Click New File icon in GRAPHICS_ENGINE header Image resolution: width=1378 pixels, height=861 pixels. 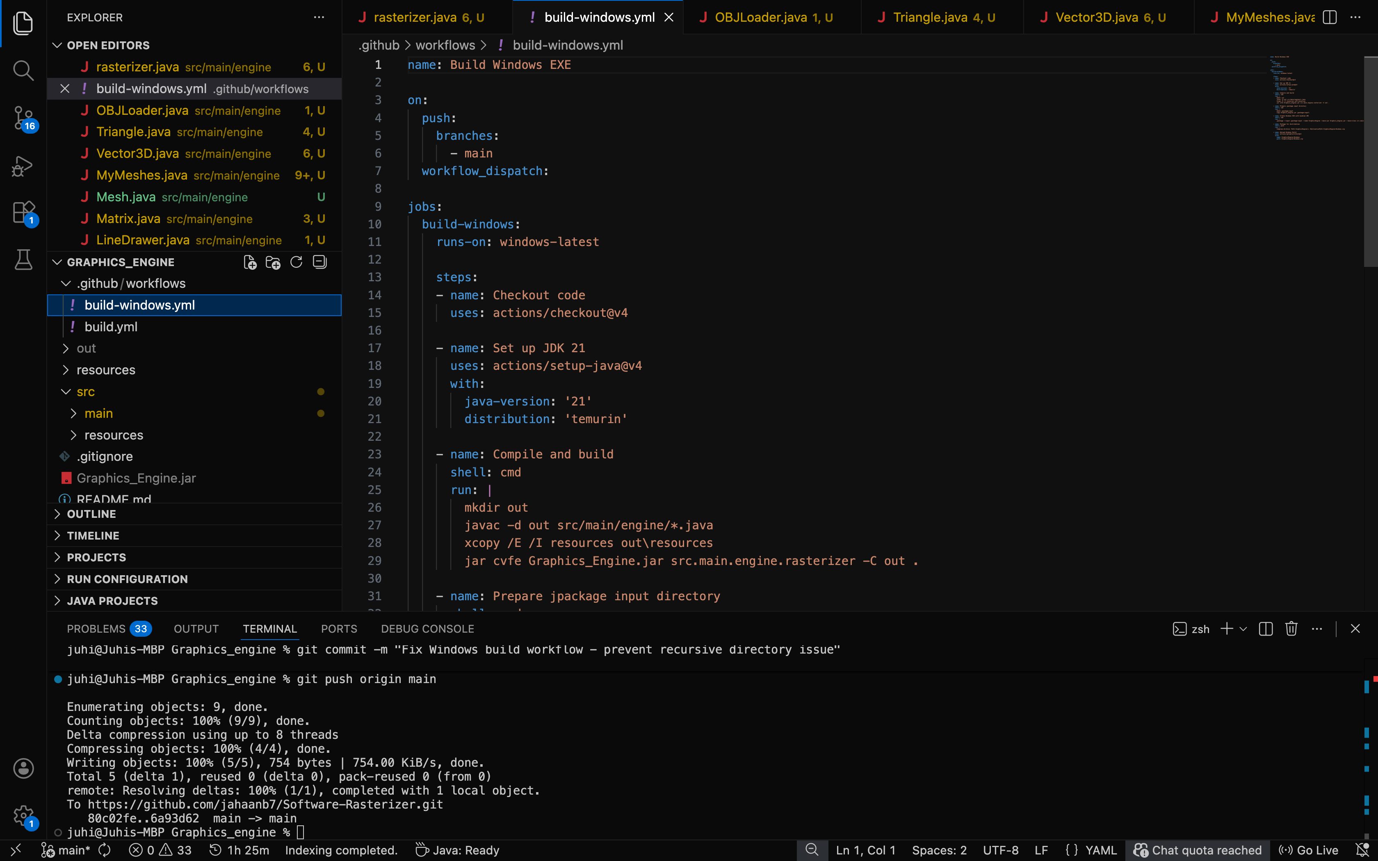point(249,262)
